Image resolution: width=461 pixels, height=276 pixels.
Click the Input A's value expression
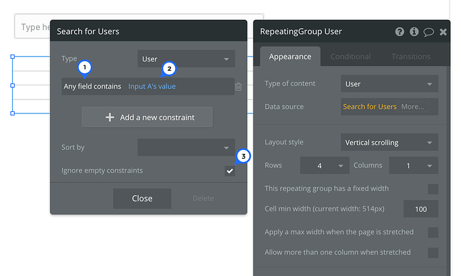pyautogui.click(x=152, y=87)
